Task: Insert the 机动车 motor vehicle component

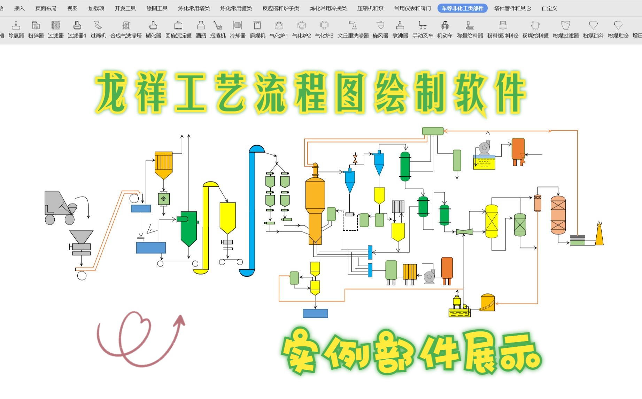Action: [445, 29]
